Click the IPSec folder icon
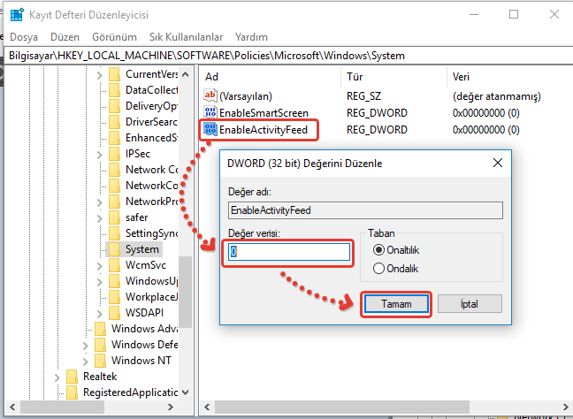The image size is (573, 419). 114,154
